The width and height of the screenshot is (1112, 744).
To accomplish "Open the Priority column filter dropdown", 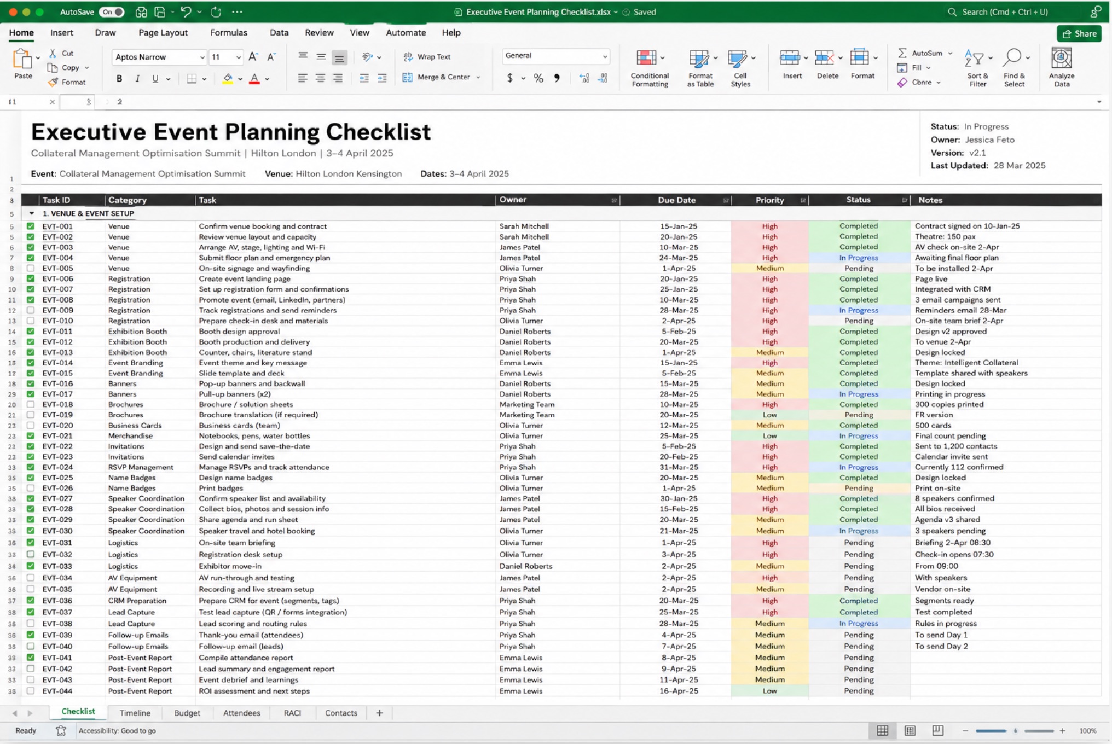I will click(803, 201).
